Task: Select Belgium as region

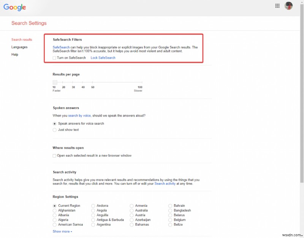Action: pyautogui.click(x=170, y=220)
